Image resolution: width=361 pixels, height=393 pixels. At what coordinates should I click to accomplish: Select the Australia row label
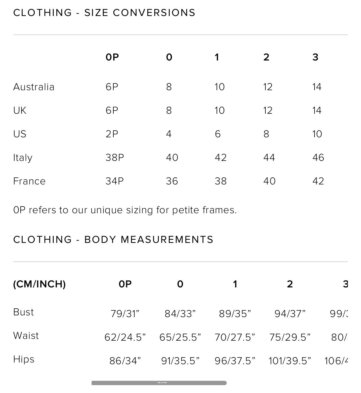pos(34,87)
